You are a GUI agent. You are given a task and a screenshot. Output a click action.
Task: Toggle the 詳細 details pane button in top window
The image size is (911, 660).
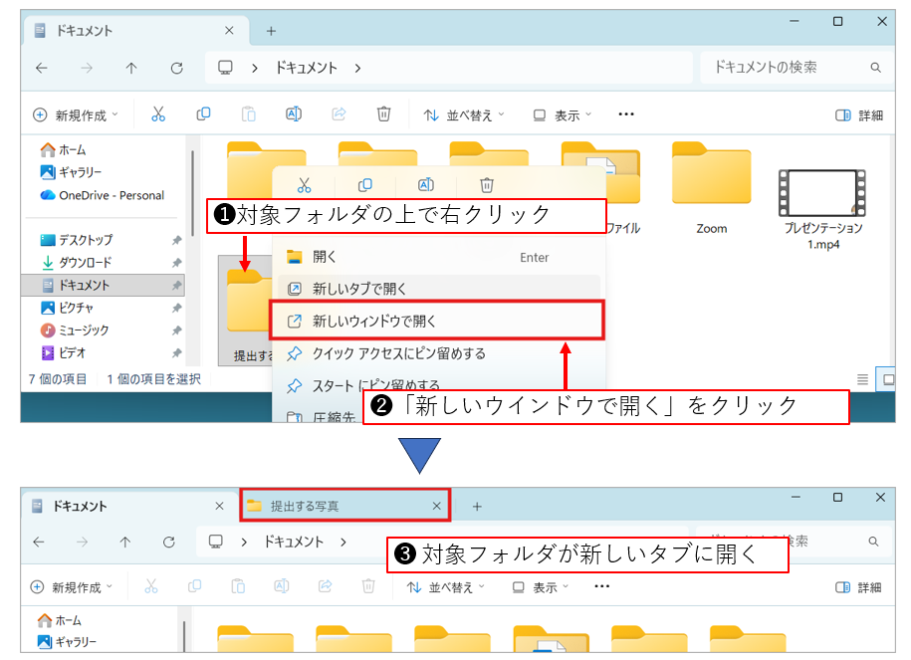[860, 115]
